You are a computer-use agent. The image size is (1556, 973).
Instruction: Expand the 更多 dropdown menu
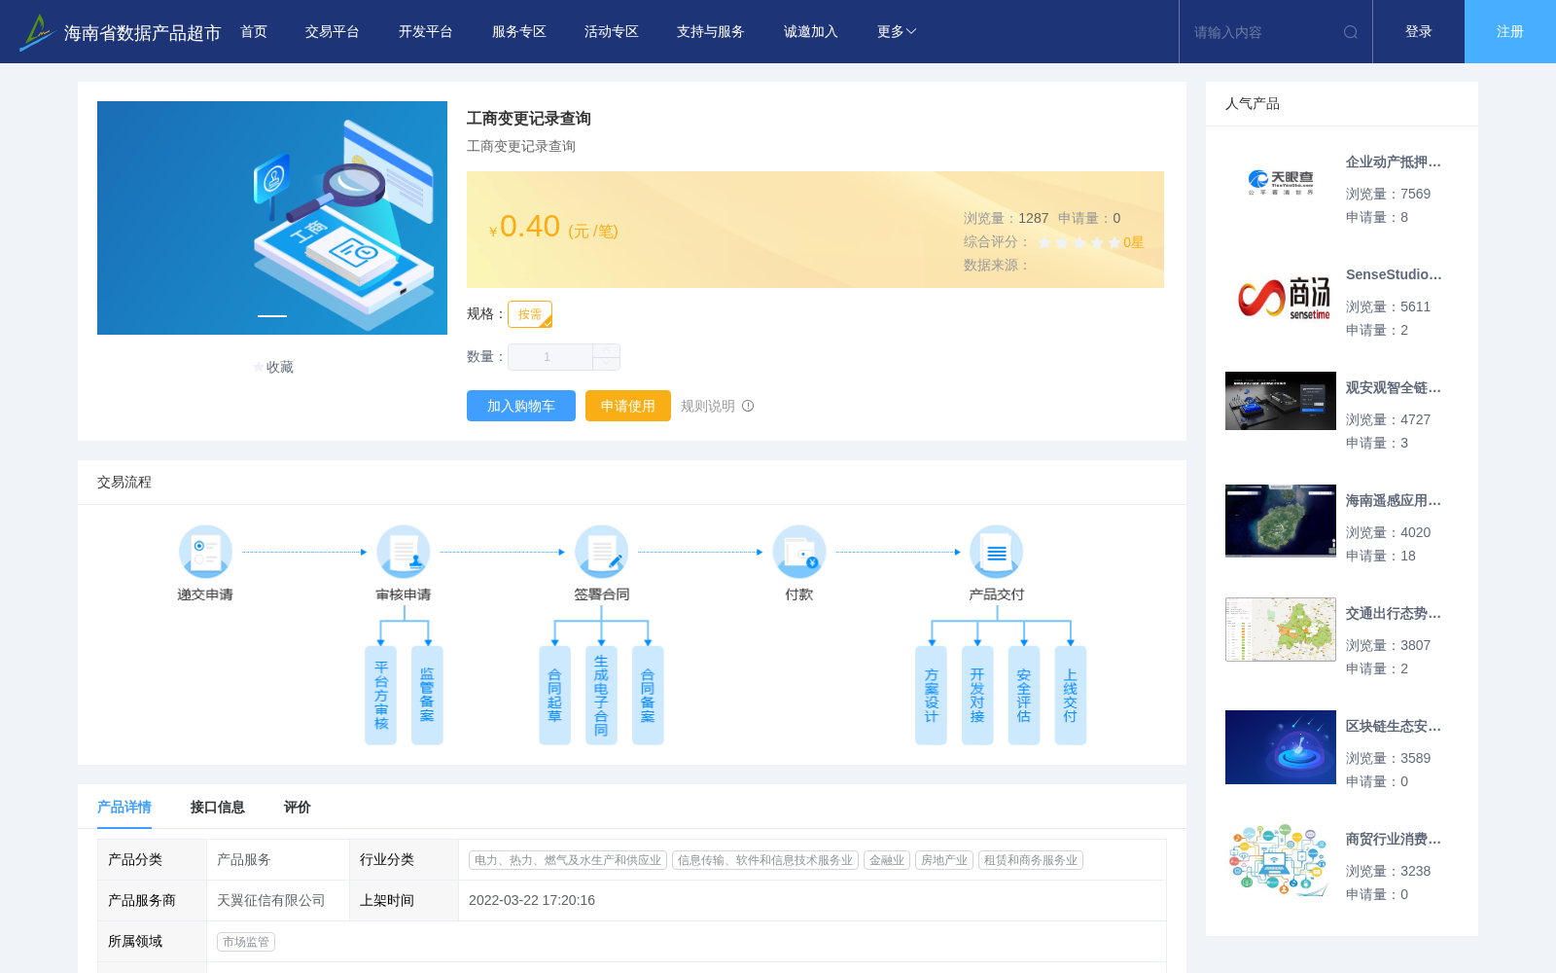[897, 32]
